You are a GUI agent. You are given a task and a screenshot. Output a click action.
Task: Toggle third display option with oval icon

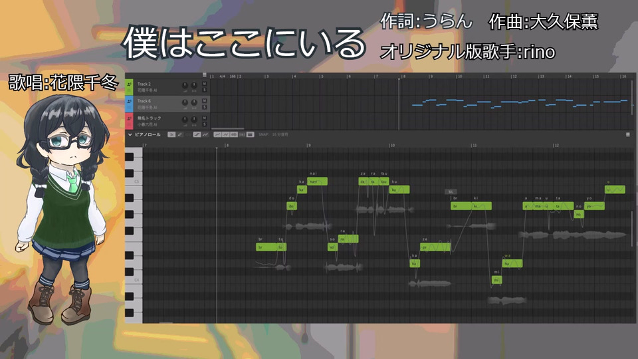click(x=234, y=135)
